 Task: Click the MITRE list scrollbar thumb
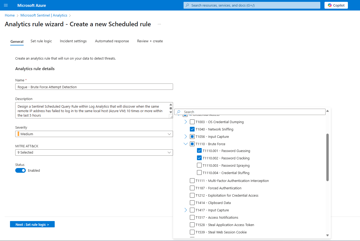327,157
